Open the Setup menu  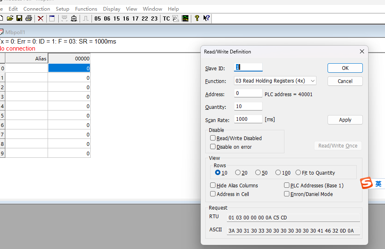pyautogui.click(x=62, y=9)
